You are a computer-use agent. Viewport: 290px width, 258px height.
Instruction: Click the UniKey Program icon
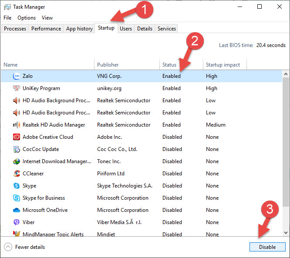17,88
